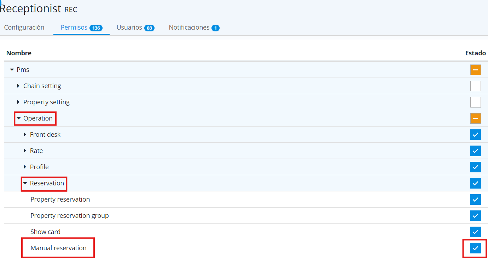Disable Property reservation group permission

click(475, 216)
